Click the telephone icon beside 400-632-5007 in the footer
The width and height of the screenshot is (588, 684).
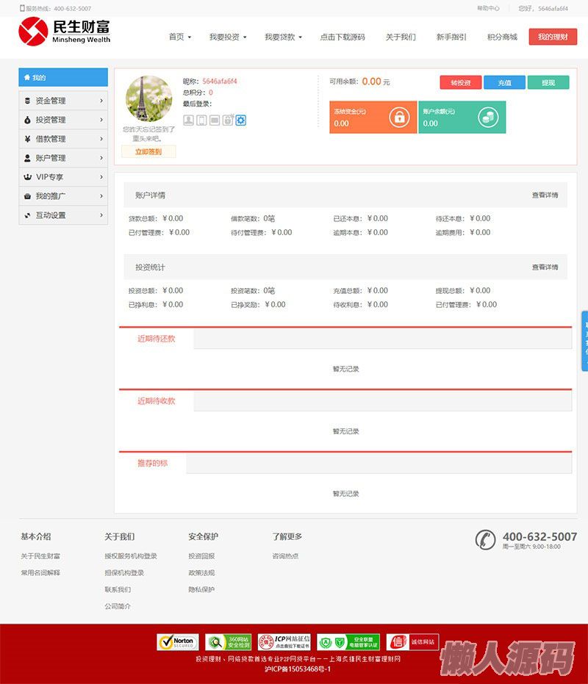click(485, 540)
